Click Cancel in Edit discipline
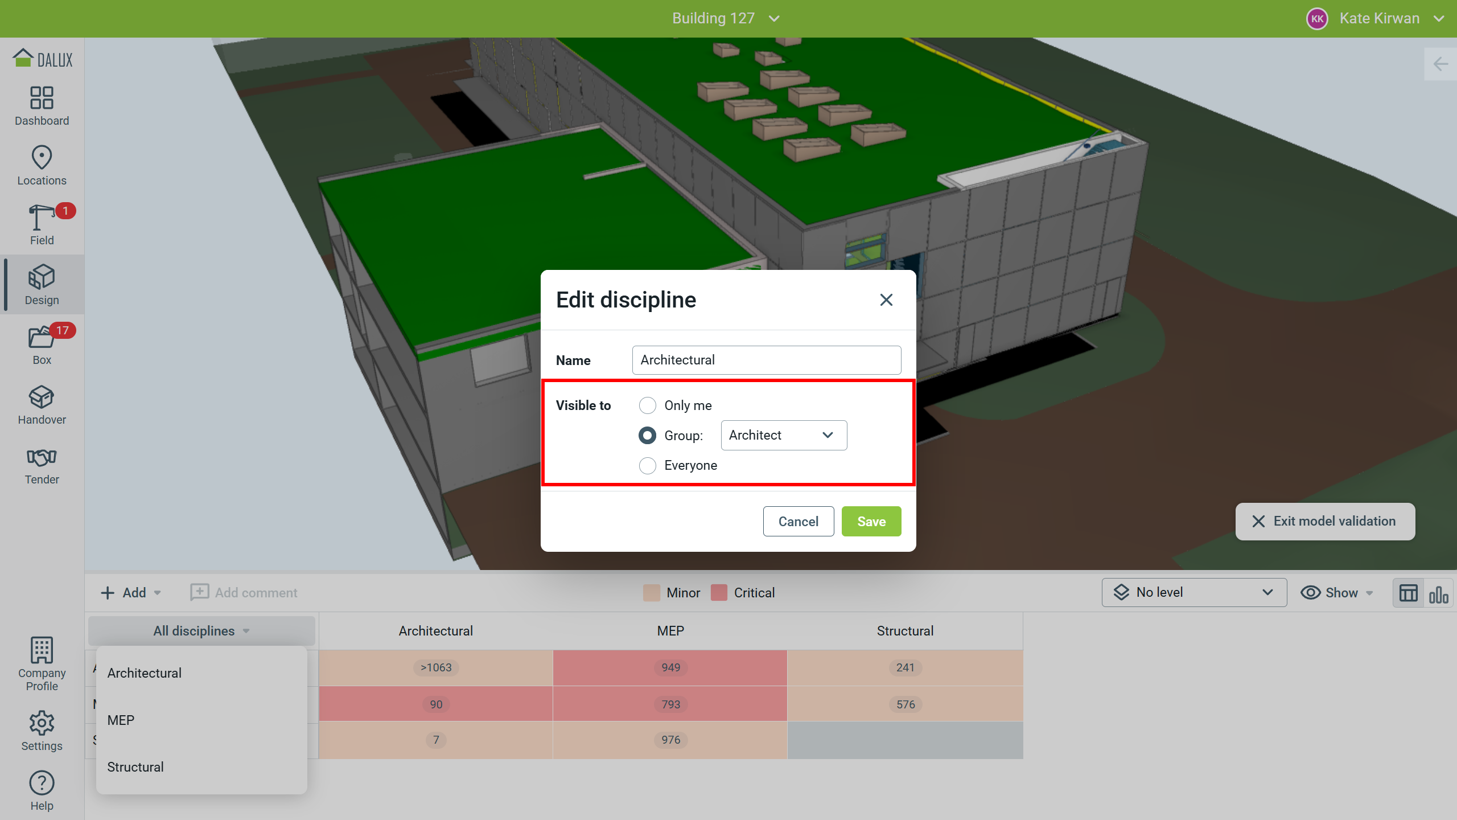This screenshot has width=1457, height=820. pos(799,522)
